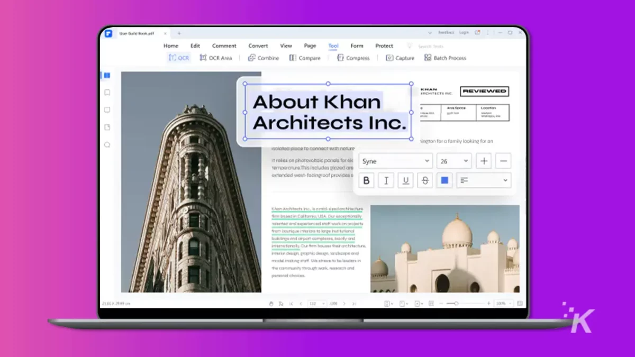Click the app logo icon in title bar
Image resolution: width=635 pixels, height=357 pixels.
tap(108, 33)
